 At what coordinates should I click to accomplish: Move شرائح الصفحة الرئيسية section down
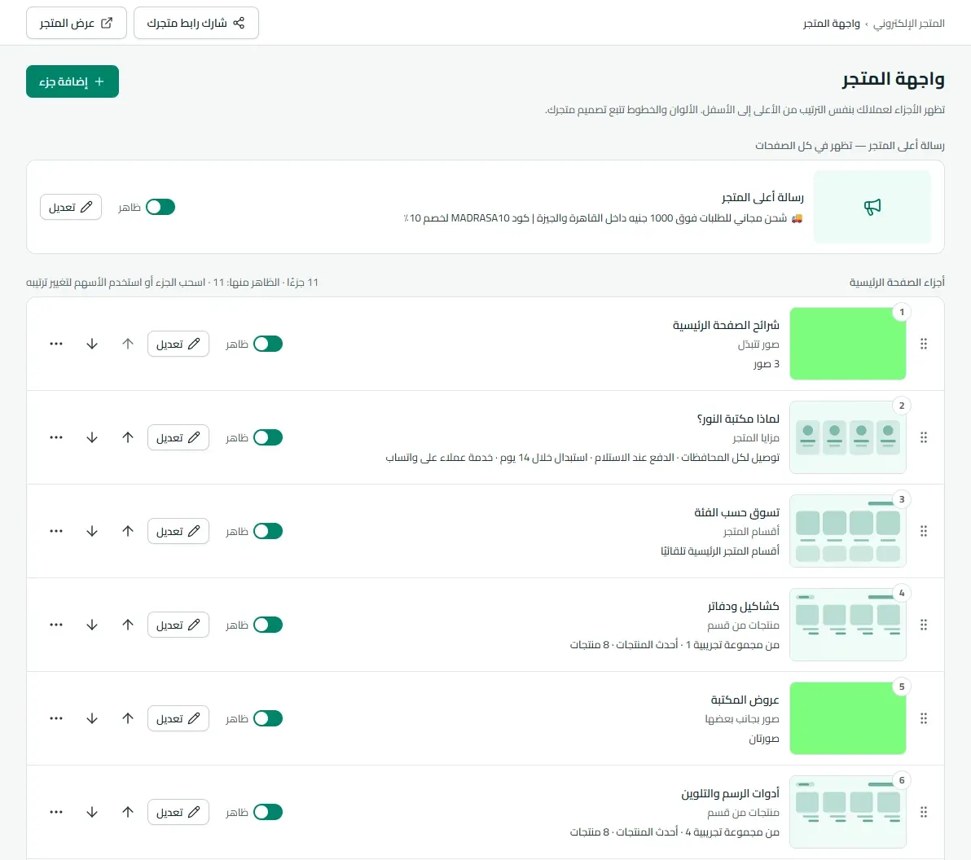[92, 344]
